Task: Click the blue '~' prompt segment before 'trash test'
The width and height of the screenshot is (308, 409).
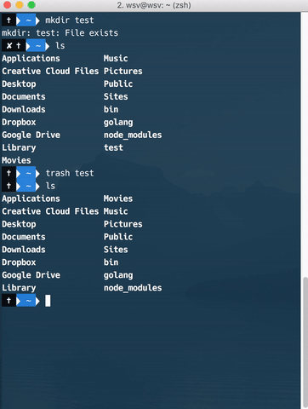Action: 28,173
